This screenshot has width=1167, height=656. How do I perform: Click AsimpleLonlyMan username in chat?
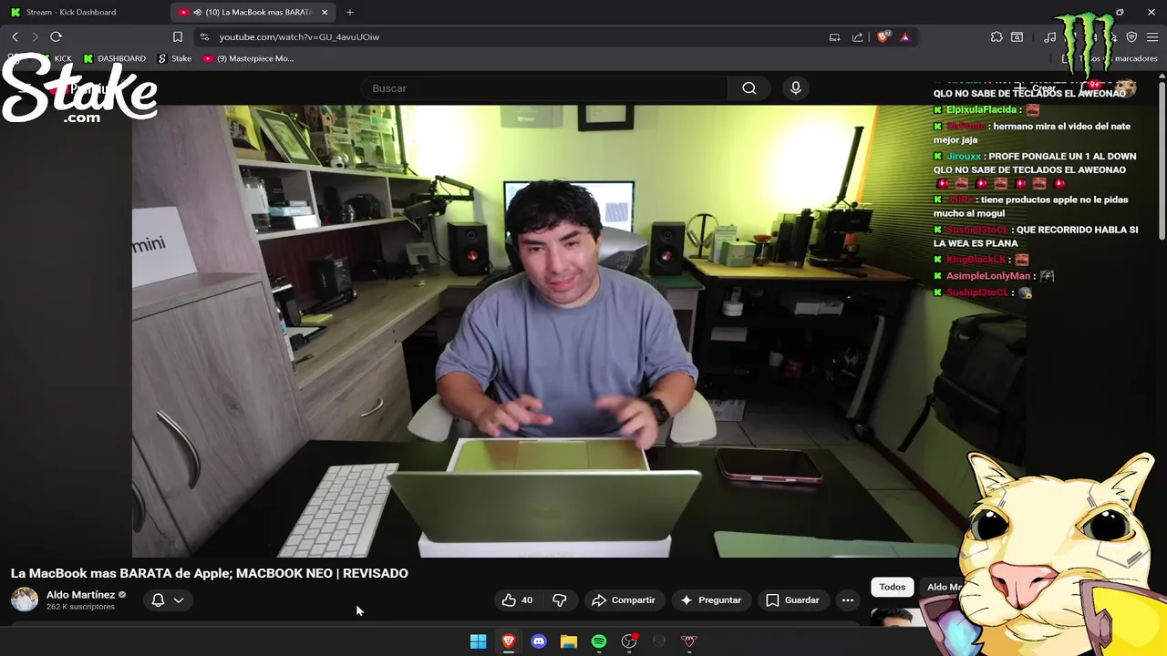point(988,276)
